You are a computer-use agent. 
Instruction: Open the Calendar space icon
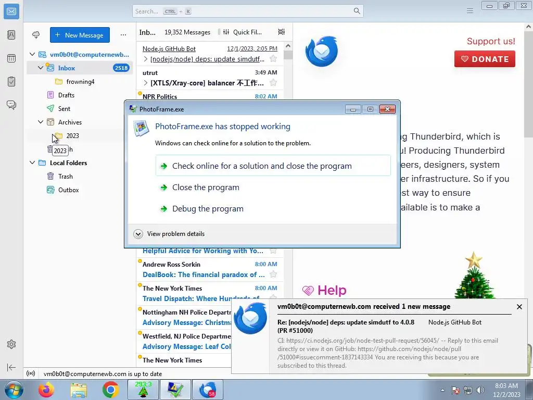[11, 58]
